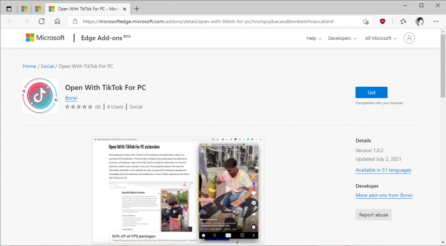Add this page to favorites
Screen dimensions: 446x246
tap(365, 21)
